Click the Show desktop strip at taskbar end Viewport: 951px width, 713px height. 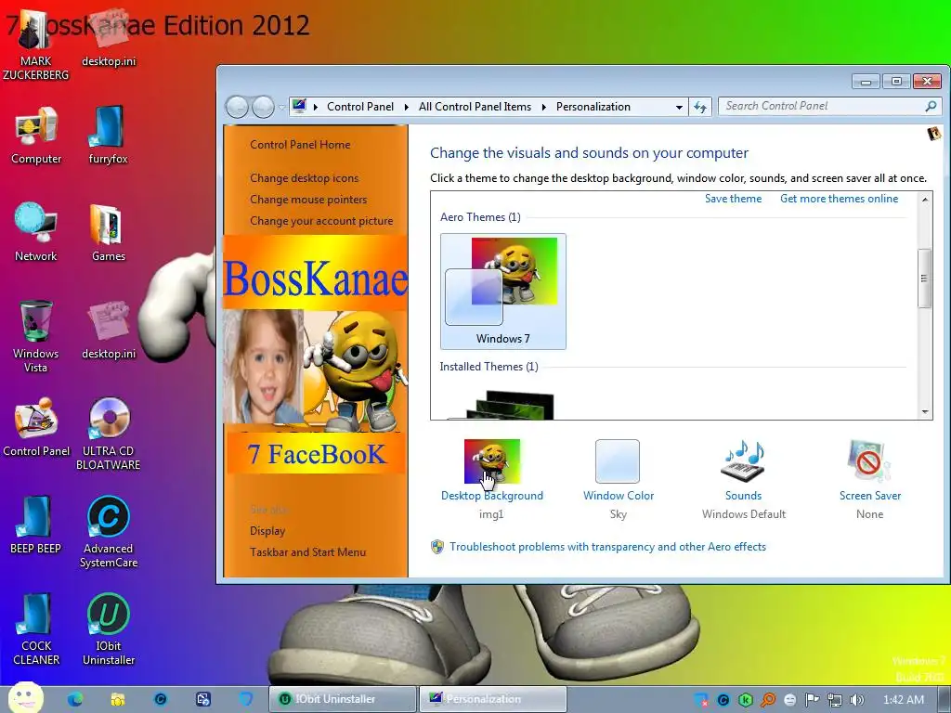[x=944, y=699]
